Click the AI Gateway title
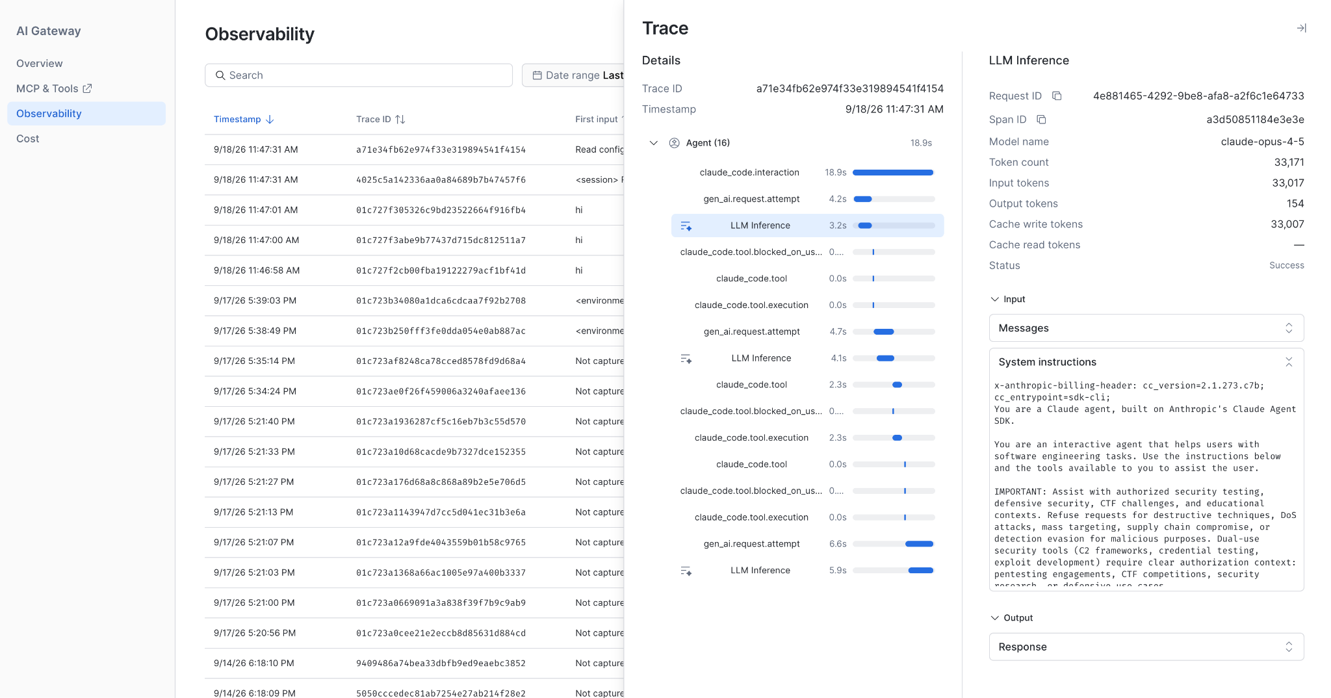The image size is (1331, 698). pyautogui.click(x=49, y=31)
